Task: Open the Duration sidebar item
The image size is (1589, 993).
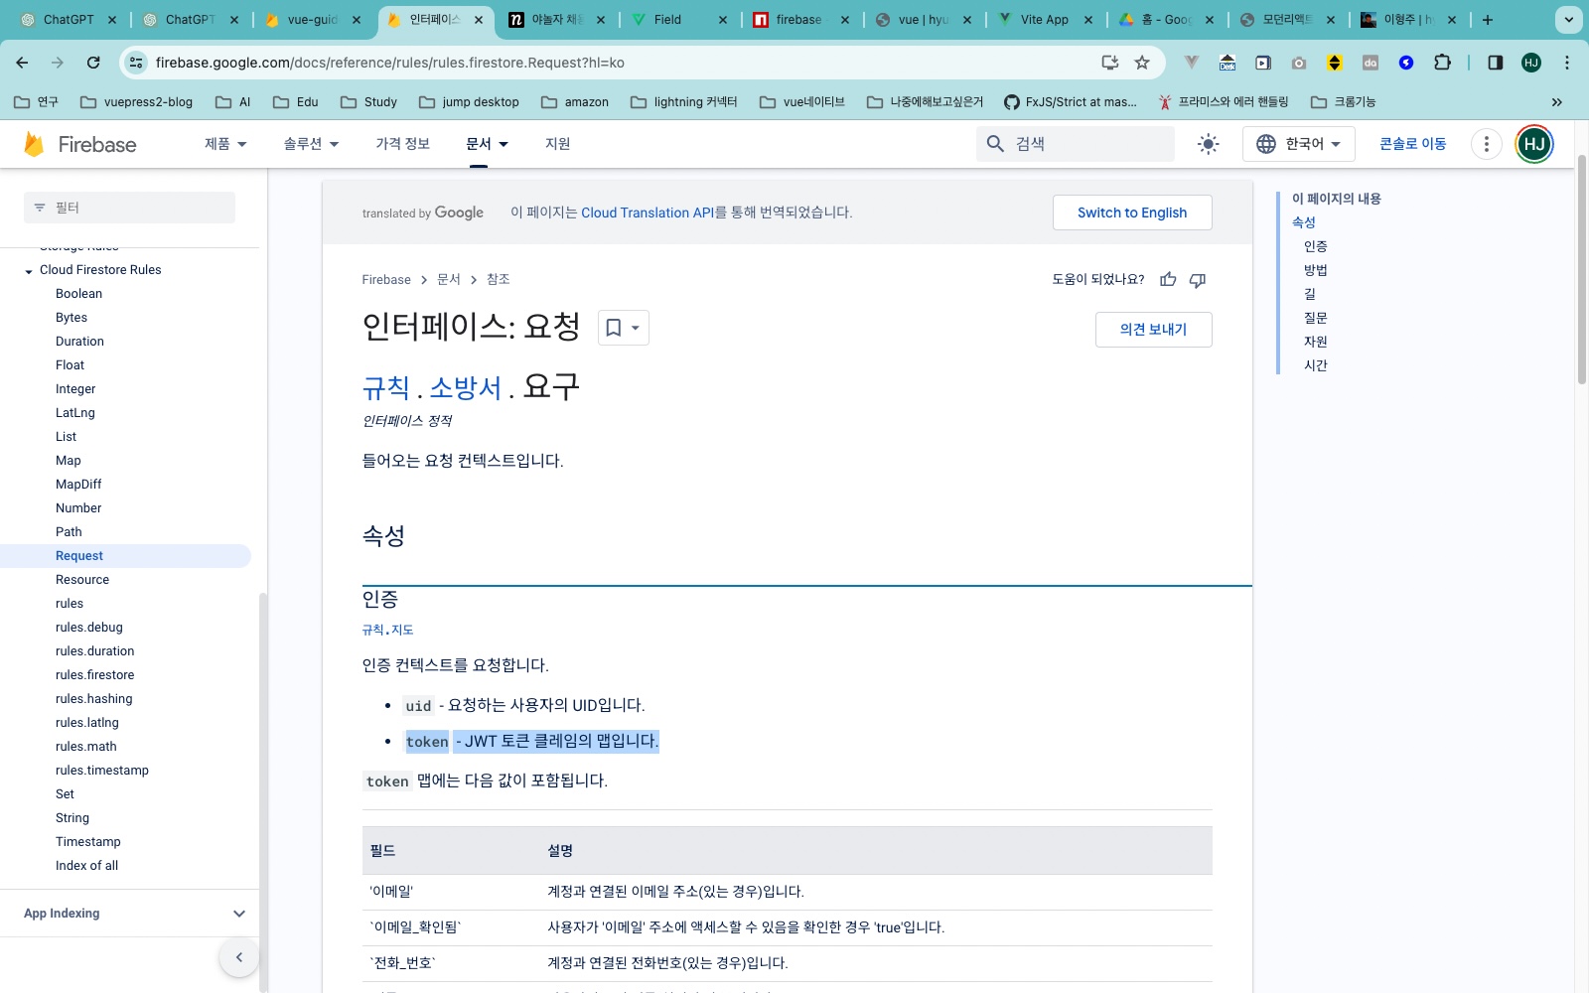Action: pyautogui.click(x=79, y=342)
